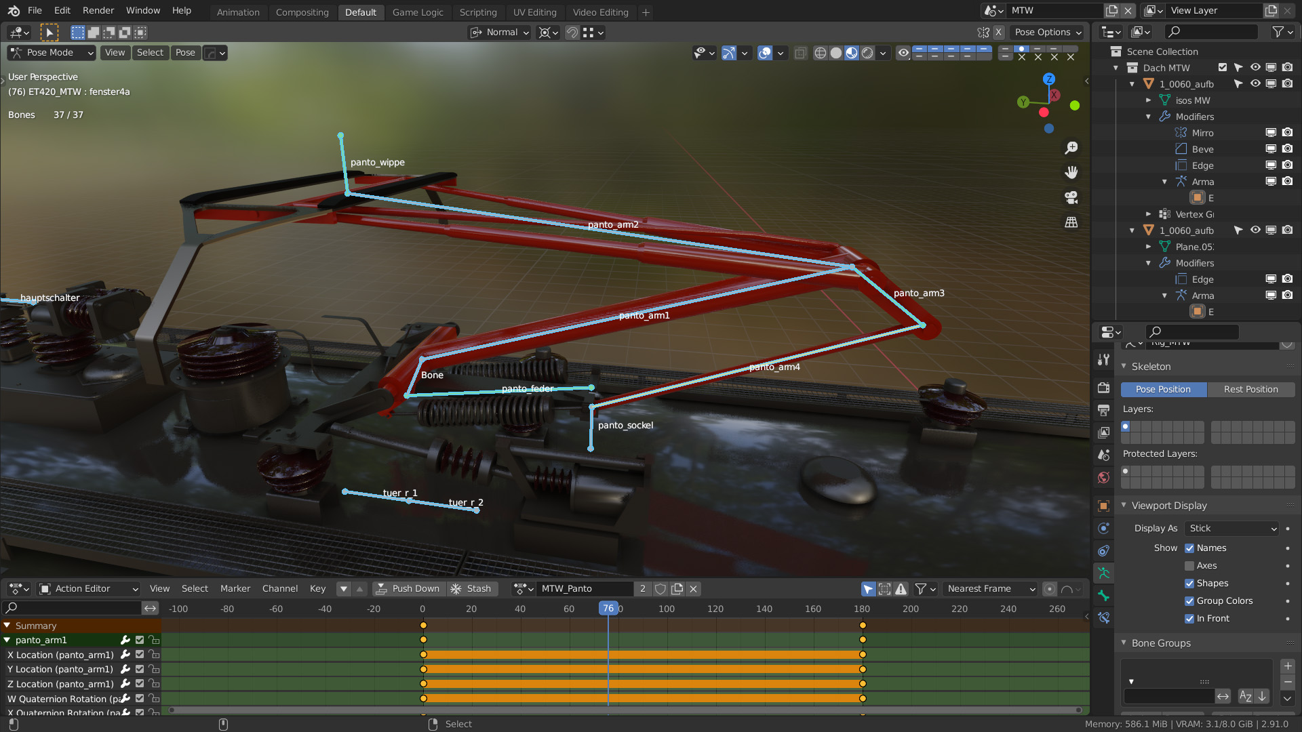Click the Rest Position button

point(1250,390)
